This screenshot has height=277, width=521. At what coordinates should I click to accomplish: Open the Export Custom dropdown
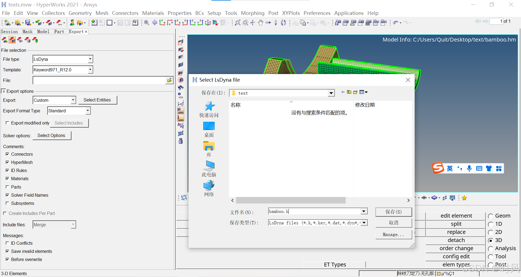(73, 100)
